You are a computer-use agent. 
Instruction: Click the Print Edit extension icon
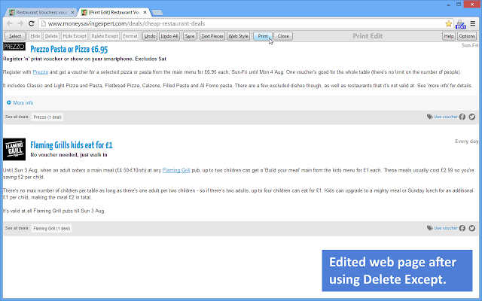[460, 24]
